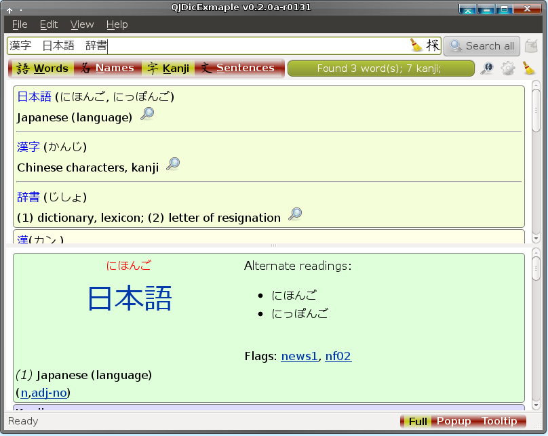548x436 pixels.
Task: Open the 漢 kanji entry link
Action: [x=22, y=239]
